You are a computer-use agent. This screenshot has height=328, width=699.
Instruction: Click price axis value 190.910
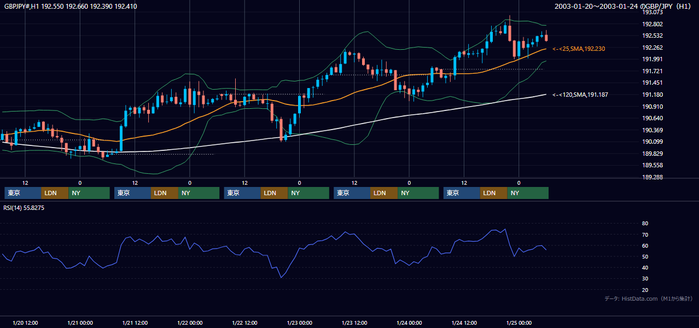click(x=653, y=107)
